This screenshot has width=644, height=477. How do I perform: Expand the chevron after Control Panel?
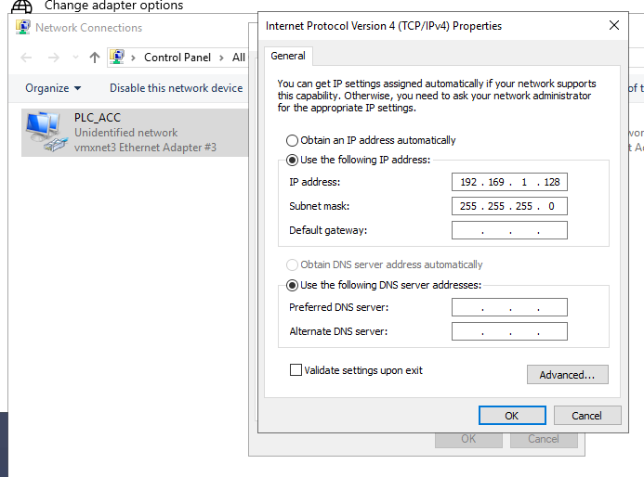219,58
